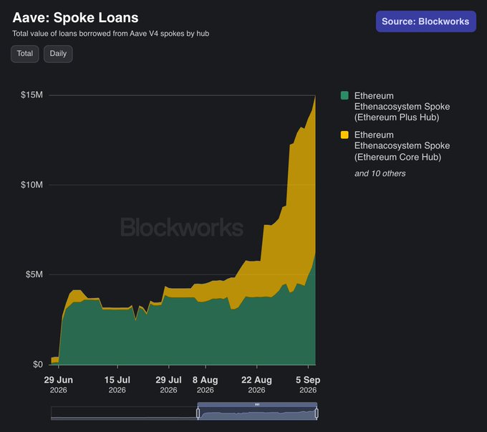Click the $10M y-axis label

(32, 185)
